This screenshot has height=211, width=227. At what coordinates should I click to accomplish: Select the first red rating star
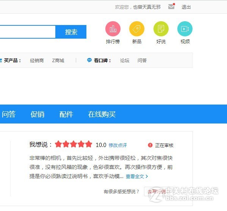58,144
